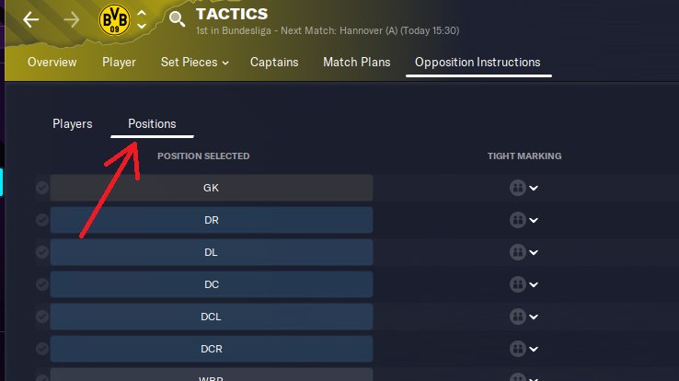Click the DL tight marking icon
Viewport: 679px width, 381px height.
[x=517, y=252]
